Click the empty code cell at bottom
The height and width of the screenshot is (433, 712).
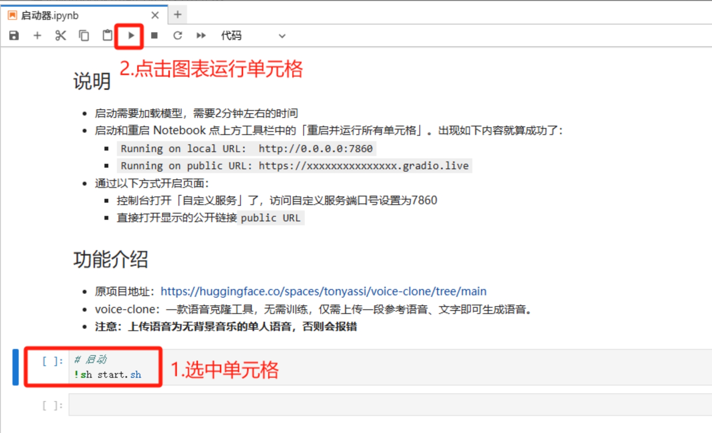coord(390,405)
